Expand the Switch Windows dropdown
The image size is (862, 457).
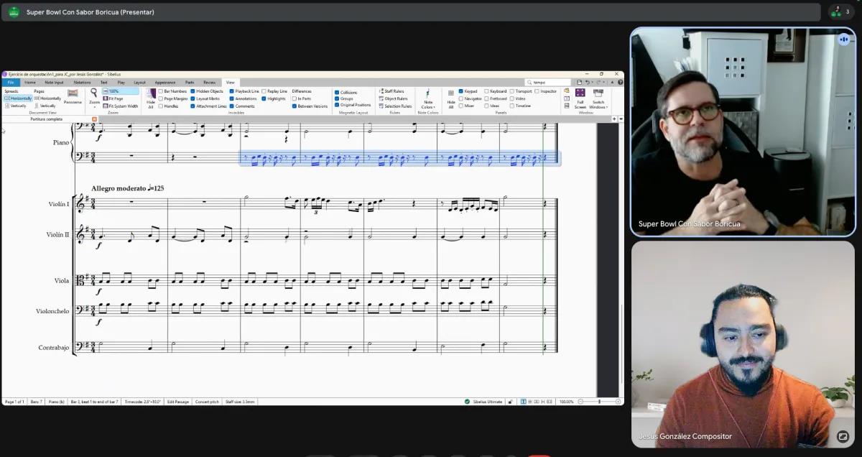coord(598,106)
